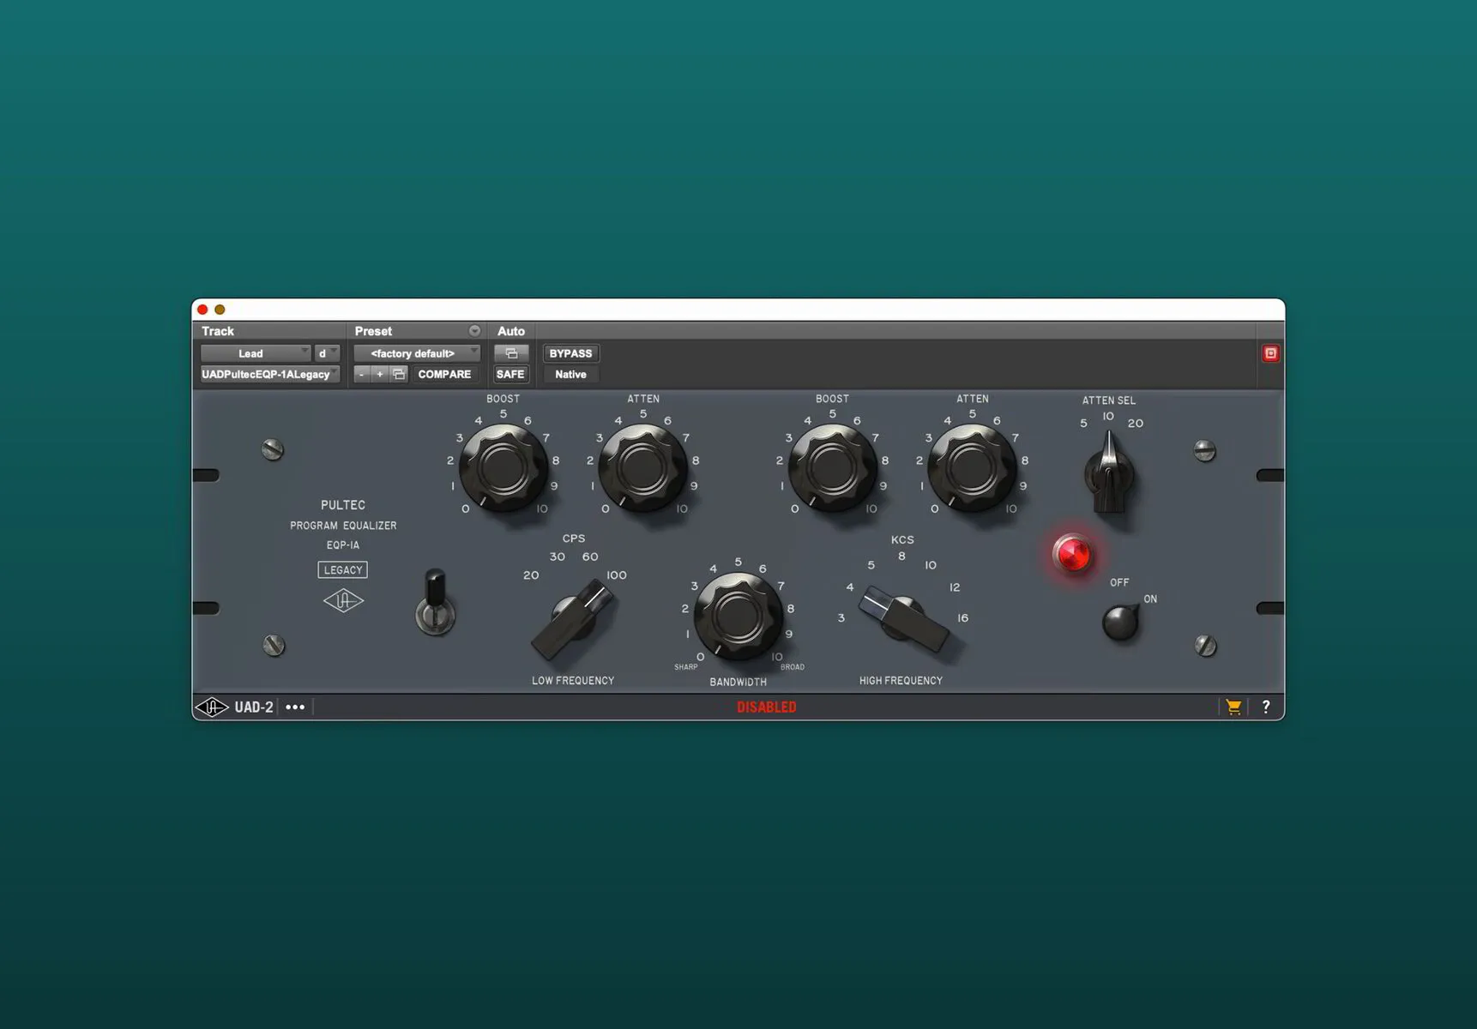The width and height of the screenshot is (1477, 1029).
Task: Toggle automation SAFE mode
Action: click(x=510, y=374)
